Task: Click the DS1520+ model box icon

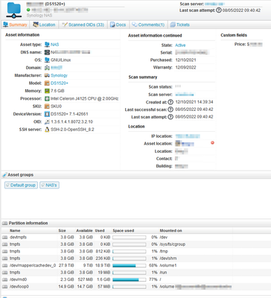Action: [x=47, y=83]
